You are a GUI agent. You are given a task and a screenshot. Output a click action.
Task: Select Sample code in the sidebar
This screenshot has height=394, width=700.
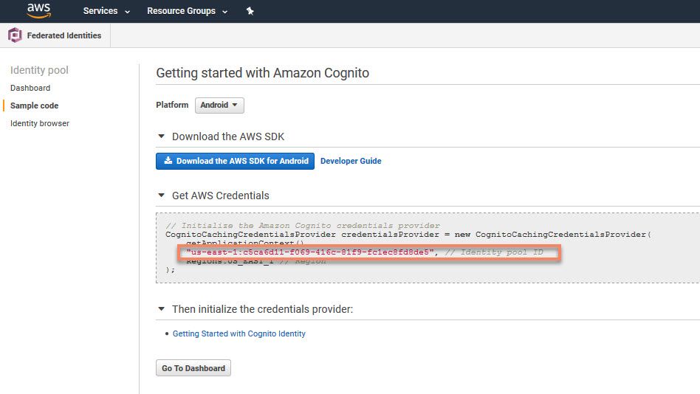pos(34,106)
